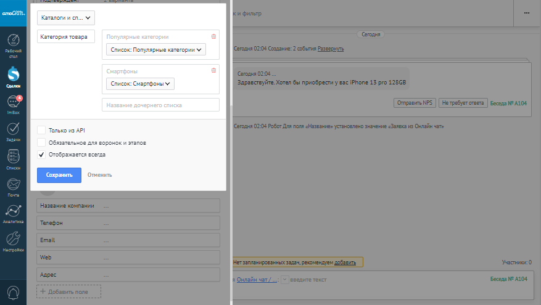Expand the Список: Смартфоны dropdown
The image size is (541, 305).
(140, 84)
